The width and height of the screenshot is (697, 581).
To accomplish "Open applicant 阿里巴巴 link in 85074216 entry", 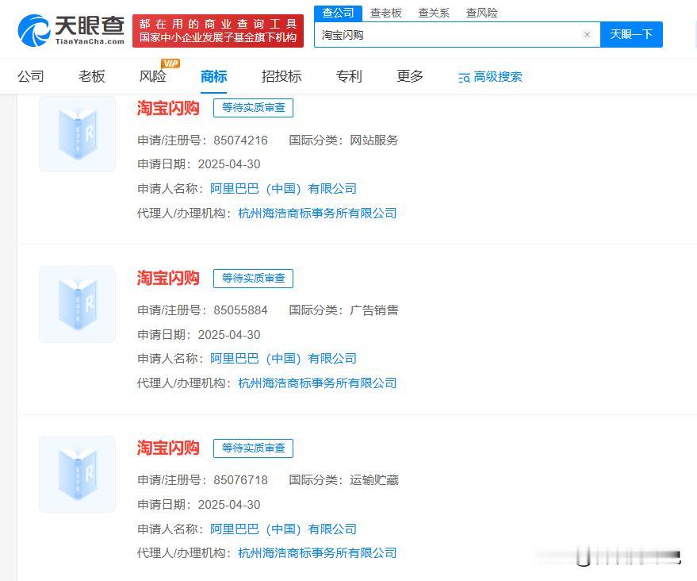I will pyautogui.click(x=283, y=189).
